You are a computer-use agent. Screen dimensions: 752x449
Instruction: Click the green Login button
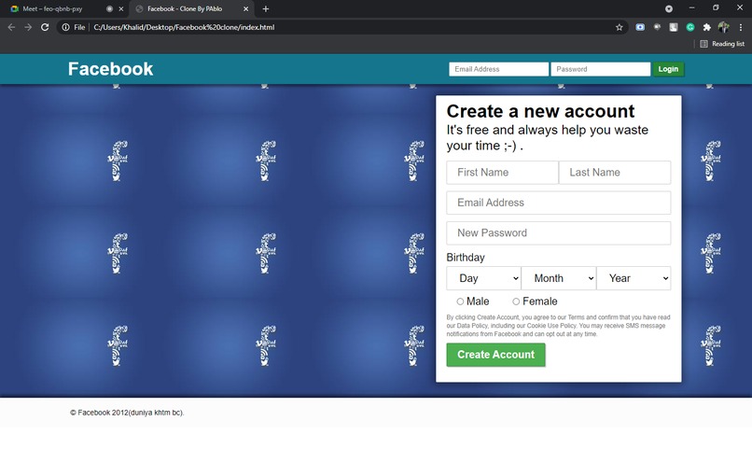pos(668,69)
